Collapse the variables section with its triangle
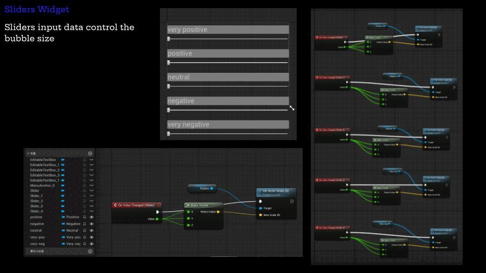 click(28, 153)
